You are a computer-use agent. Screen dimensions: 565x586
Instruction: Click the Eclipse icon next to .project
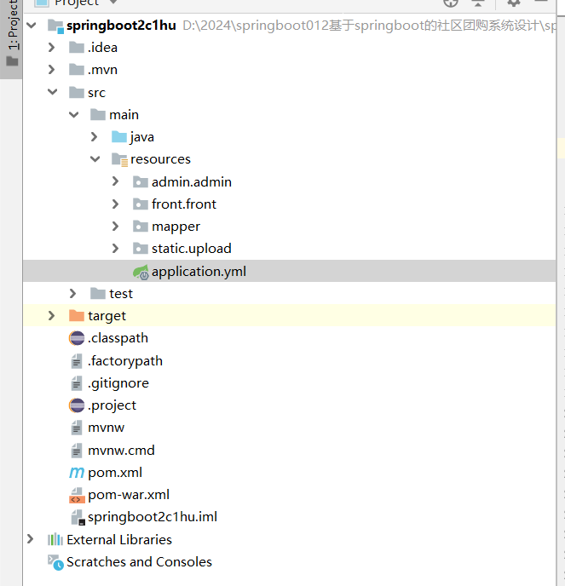[77, 405]
